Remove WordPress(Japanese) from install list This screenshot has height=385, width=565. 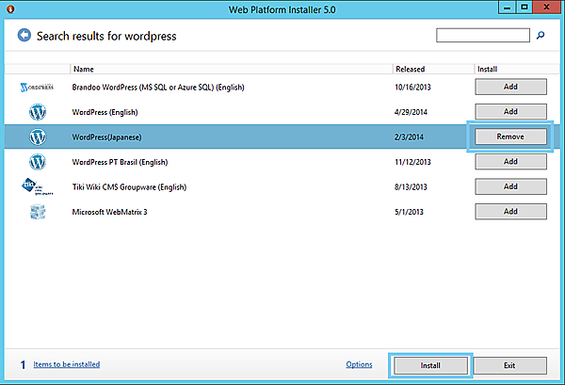click(x=510, y=136)
